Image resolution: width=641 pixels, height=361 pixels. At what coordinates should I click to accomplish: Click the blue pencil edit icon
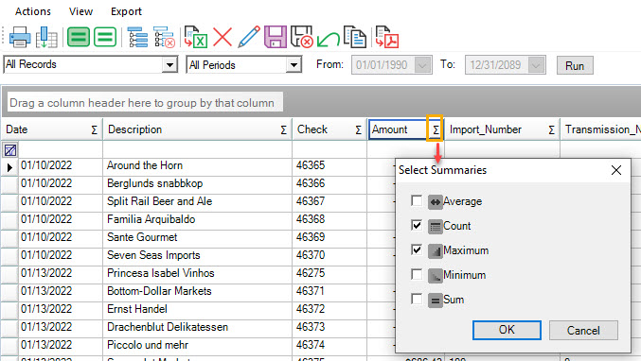click(249, 37)
